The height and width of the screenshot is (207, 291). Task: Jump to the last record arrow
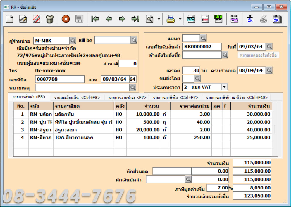(x=135, y=19)
